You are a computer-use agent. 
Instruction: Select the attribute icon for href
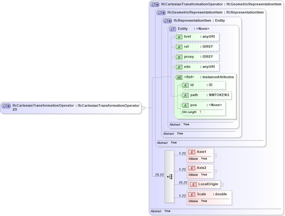[x=179, y=37]
